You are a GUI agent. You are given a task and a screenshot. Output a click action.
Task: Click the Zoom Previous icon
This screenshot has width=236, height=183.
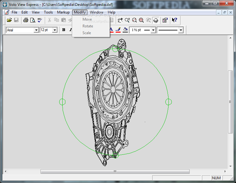pos(149,20)
